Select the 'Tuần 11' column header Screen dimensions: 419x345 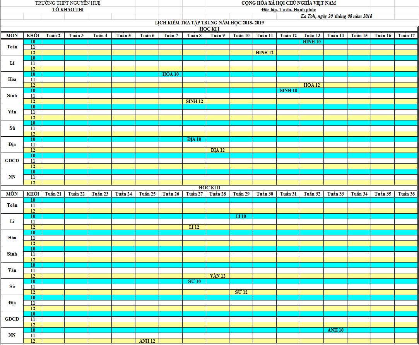pos(265,36)
